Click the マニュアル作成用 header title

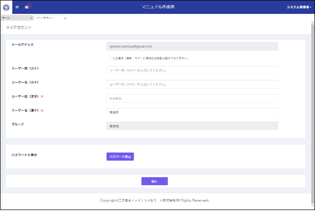pyautogui.click(x=158, y=7)
